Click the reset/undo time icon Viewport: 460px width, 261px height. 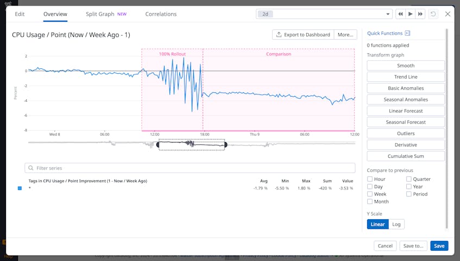[433, 14]
